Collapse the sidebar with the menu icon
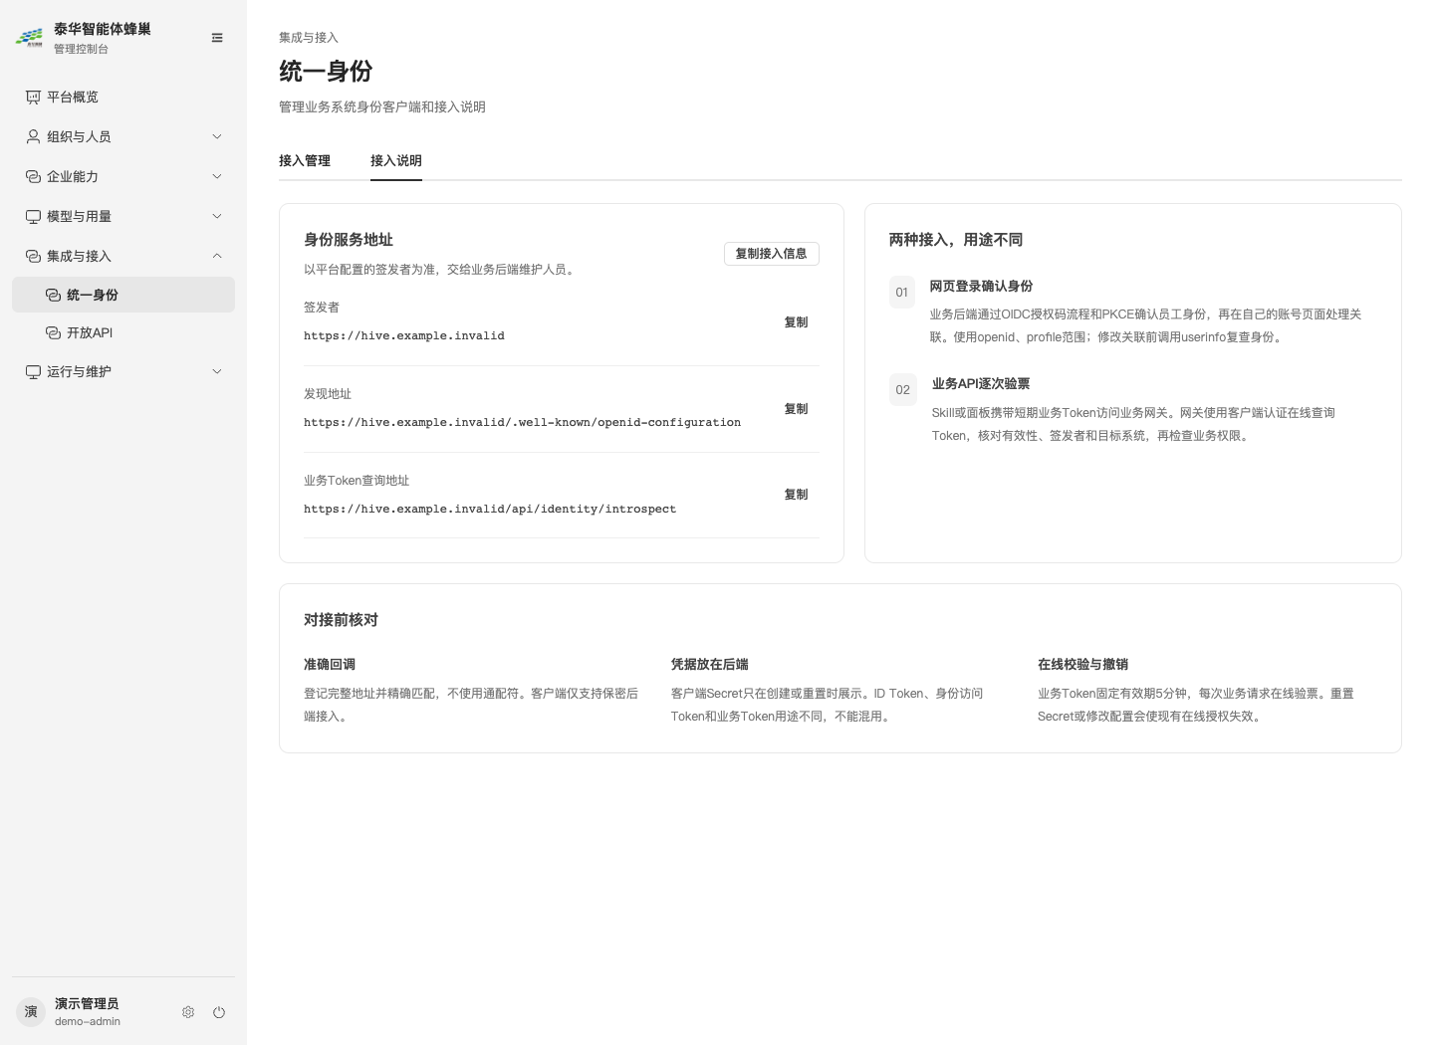1434x1045 pixels. point(217,38)
